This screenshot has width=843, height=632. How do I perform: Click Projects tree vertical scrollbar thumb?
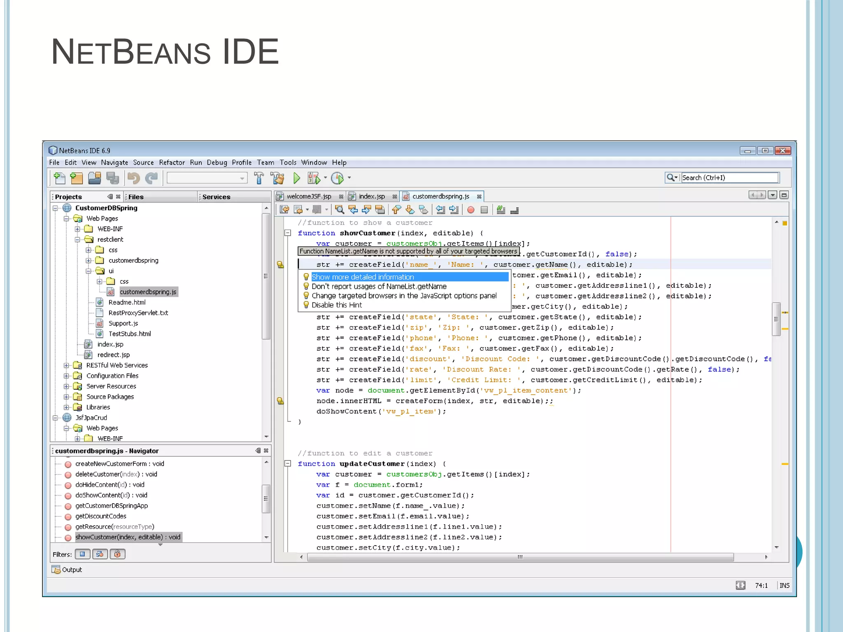(x=266, y=276)
